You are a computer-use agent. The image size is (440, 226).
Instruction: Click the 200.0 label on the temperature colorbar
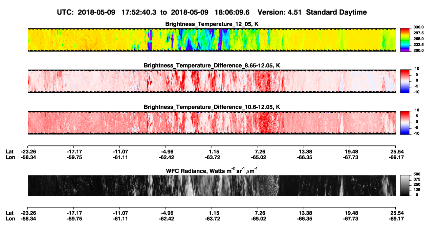(418, 50)
